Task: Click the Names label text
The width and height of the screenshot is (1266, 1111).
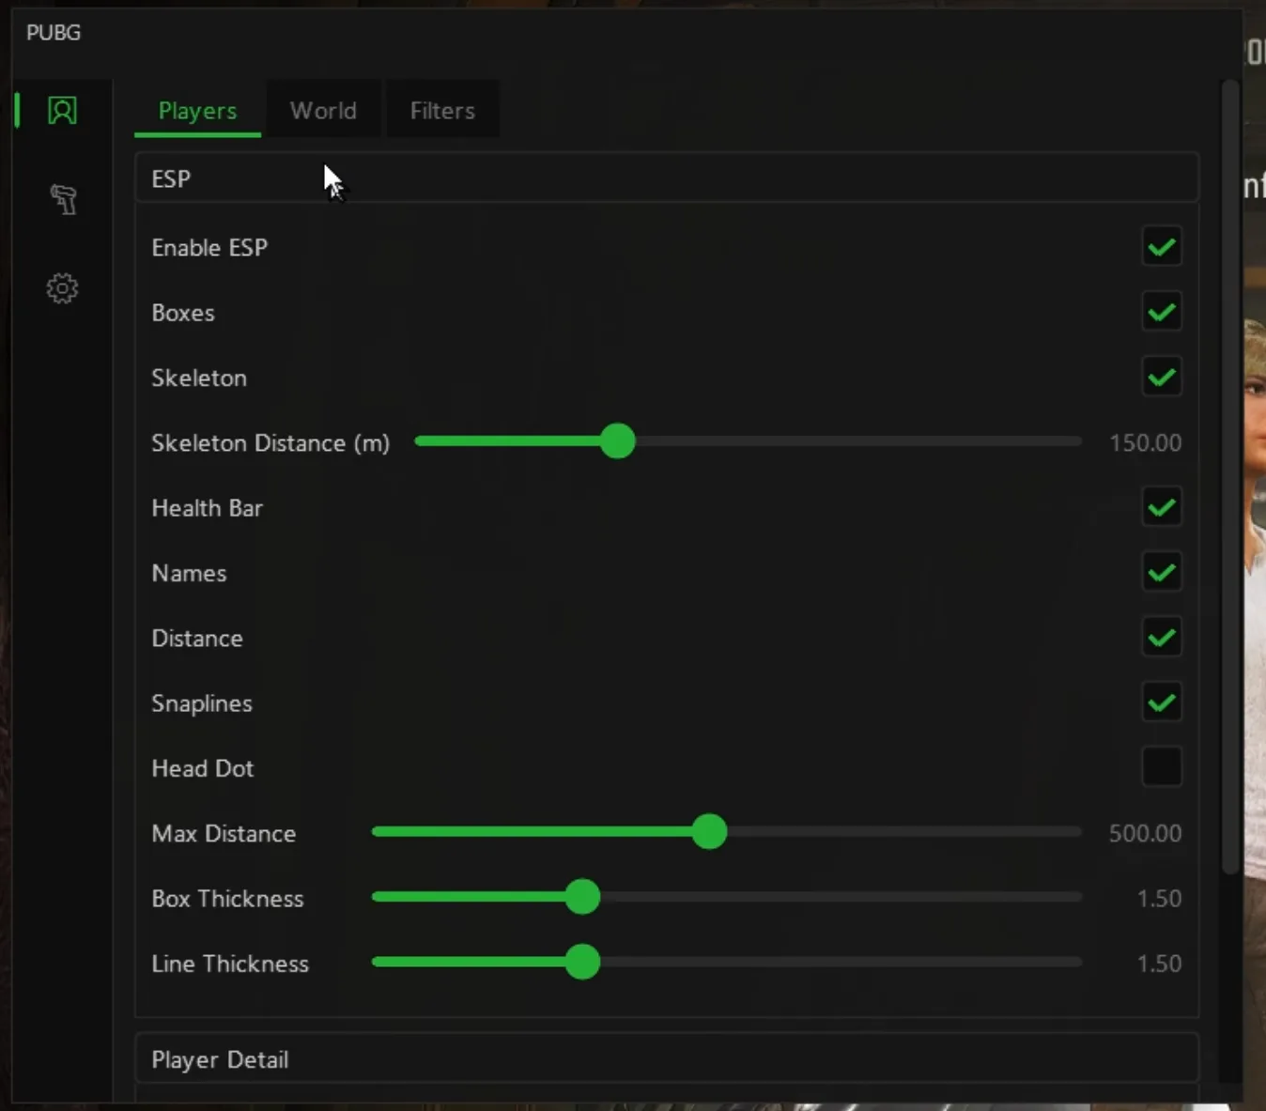Action: tap(189, 573)
